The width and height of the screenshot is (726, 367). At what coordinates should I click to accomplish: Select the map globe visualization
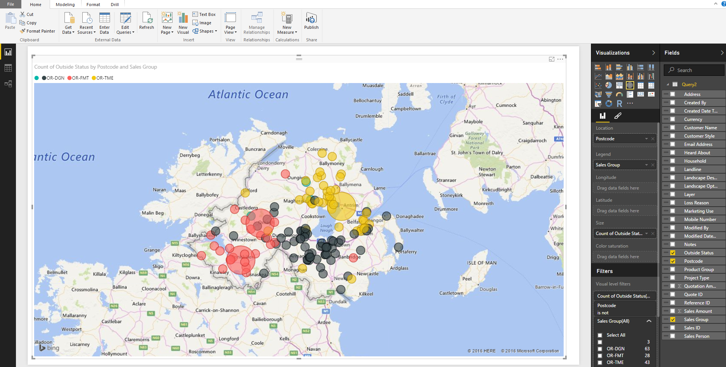point(630,85)
